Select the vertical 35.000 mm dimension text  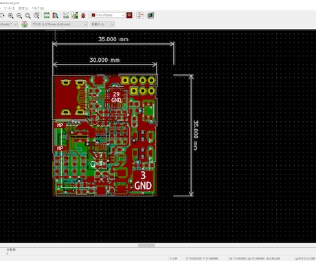[196, 135]
